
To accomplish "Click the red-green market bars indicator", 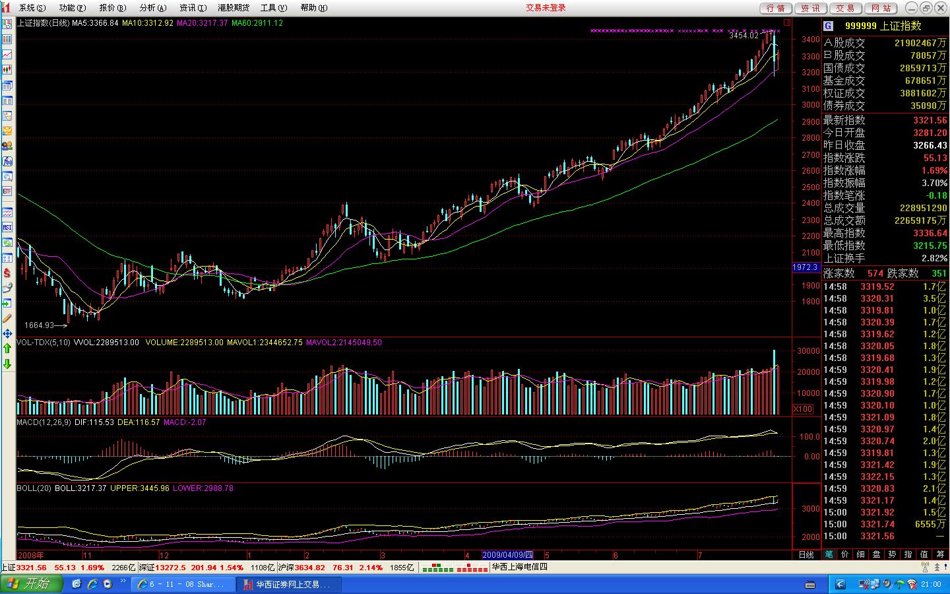I will pyautogui.click(x=455, y=568).
